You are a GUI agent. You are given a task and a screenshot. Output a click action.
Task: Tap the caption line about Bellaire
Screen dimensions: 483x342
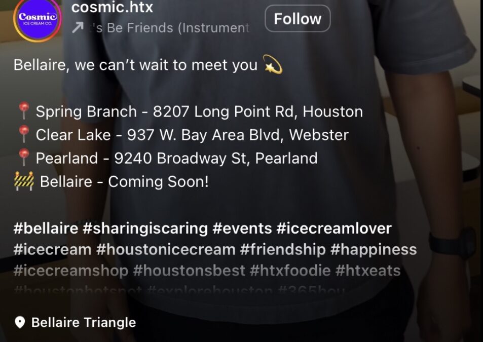click(148, 65)
